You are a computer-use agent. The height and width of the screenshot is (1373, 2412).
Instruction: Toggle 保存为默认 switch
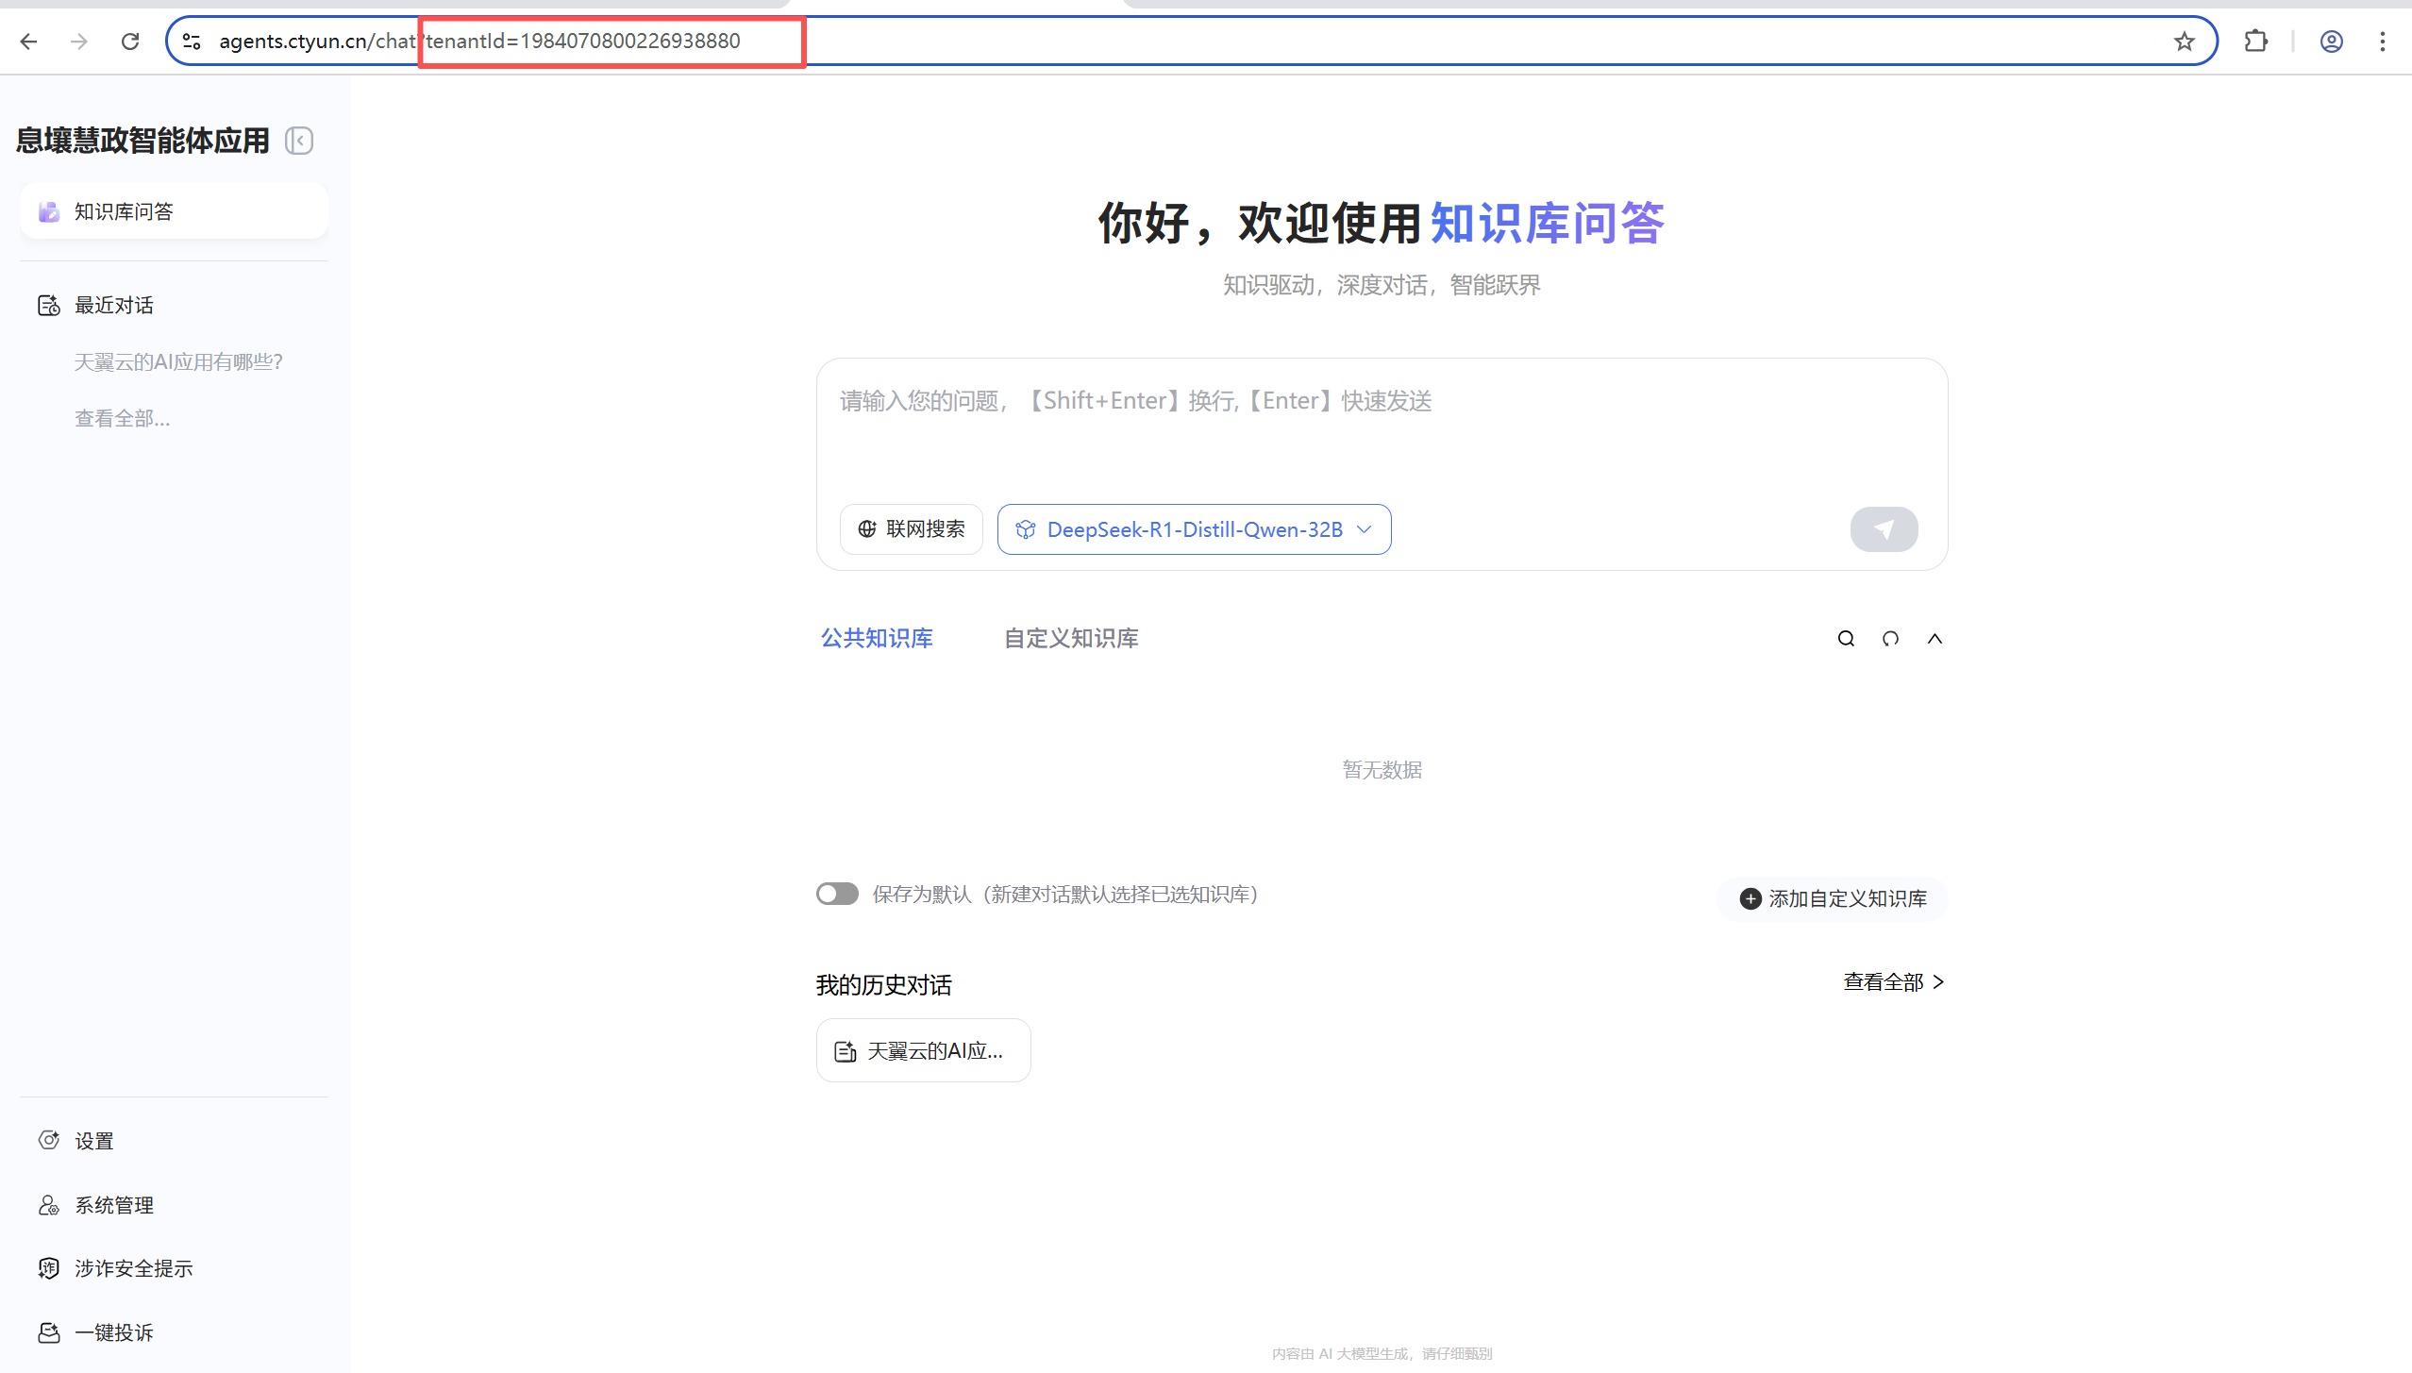837,894
